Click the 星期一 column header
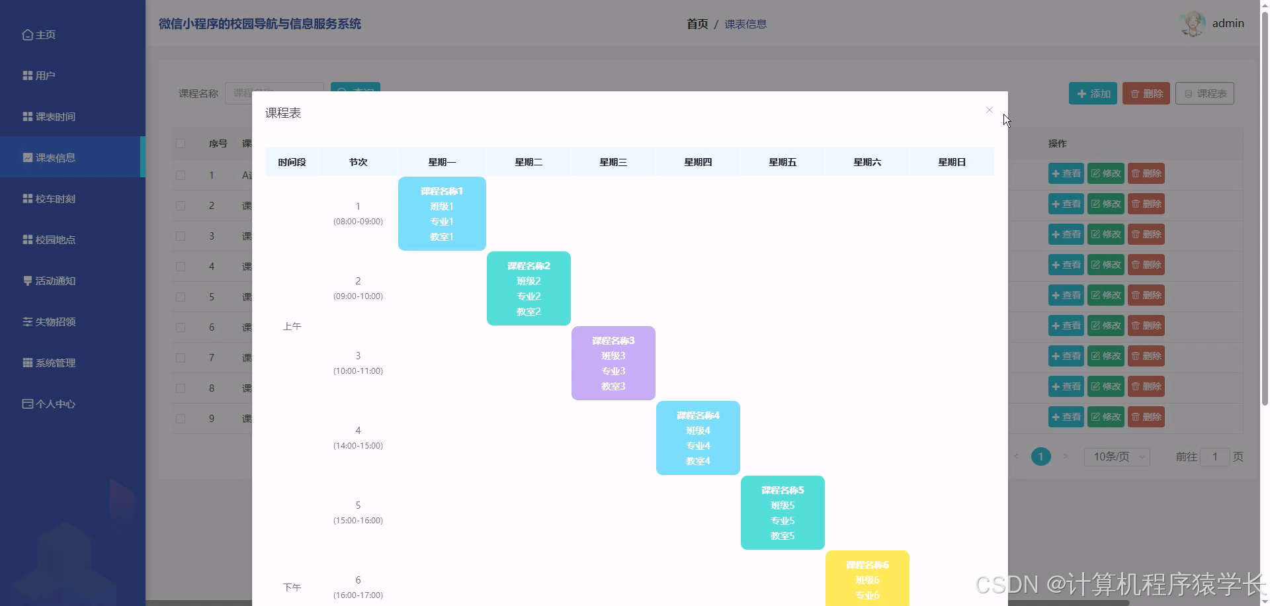 pos(442,162)
